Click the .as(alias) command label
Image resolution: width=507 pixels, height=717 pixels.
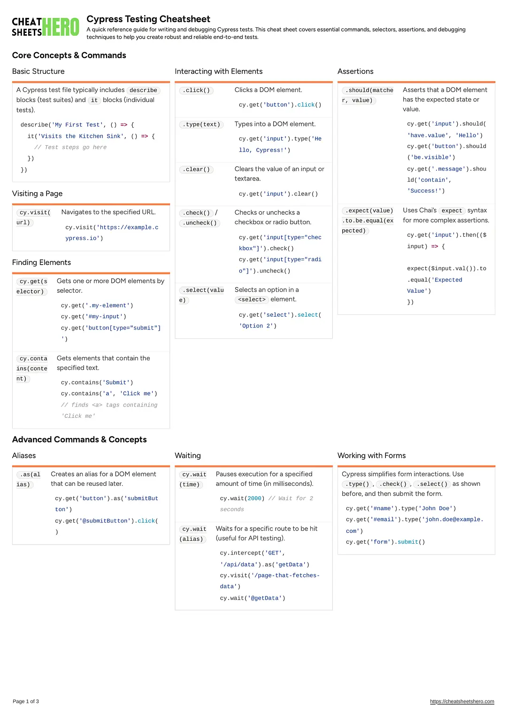[29, 479]
